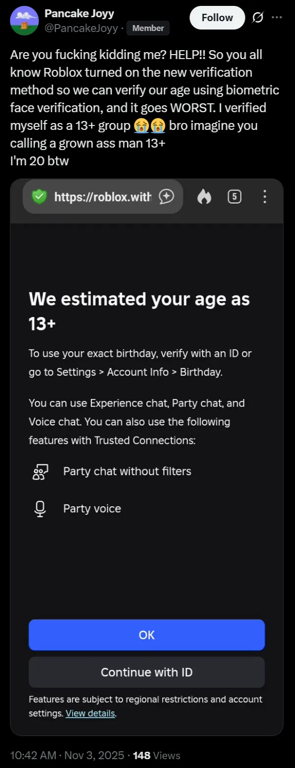
Task: Click the green shield security icon
Action: pyautogui.click(x=39, y=197)
